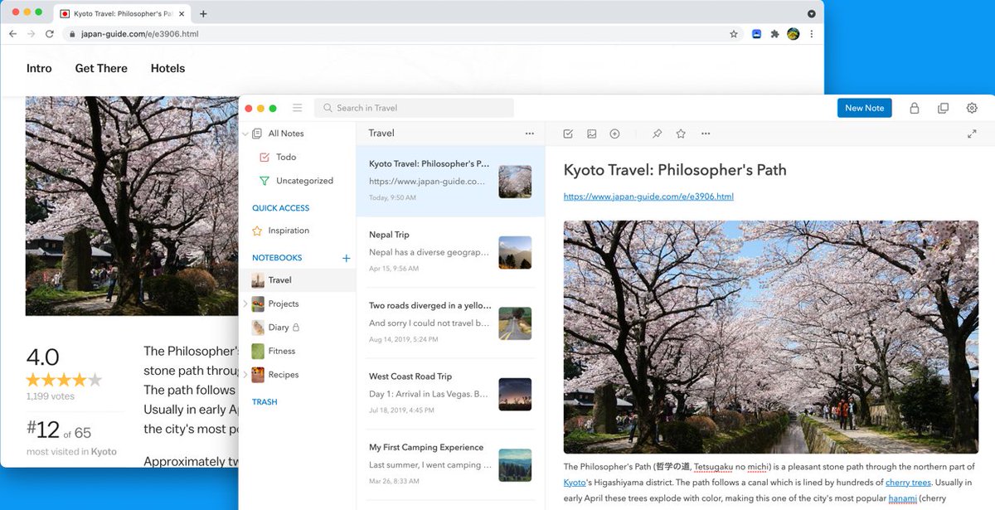Open the japan-guide.com link in the note
This screenshot has height=510, width=995.
tap(648, 197)
